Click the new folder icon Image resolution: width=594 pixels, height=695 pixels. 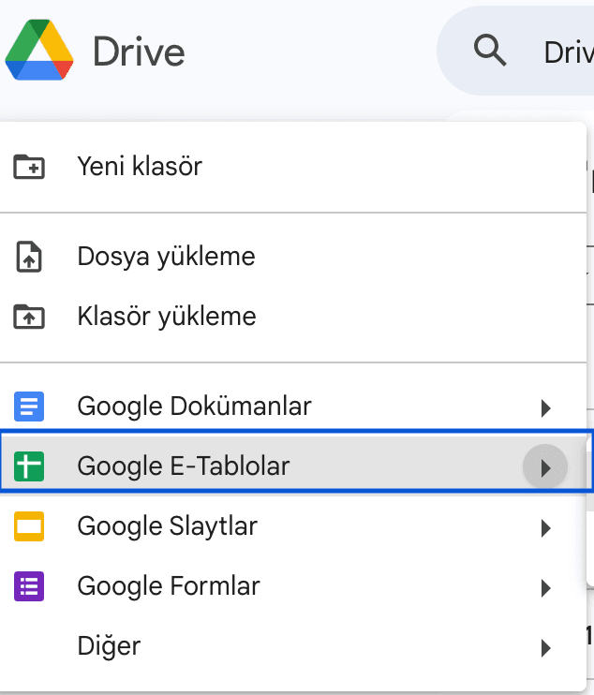29,167
